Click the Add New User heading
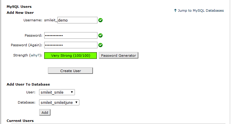Image resolution: width=231 pixels, height=124 pixels. [x=20, y=13]
